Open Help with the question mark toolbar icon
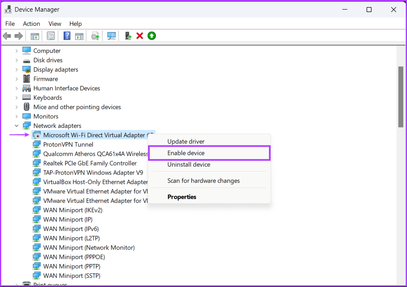 pyautogui.click(x=67, y=36)
